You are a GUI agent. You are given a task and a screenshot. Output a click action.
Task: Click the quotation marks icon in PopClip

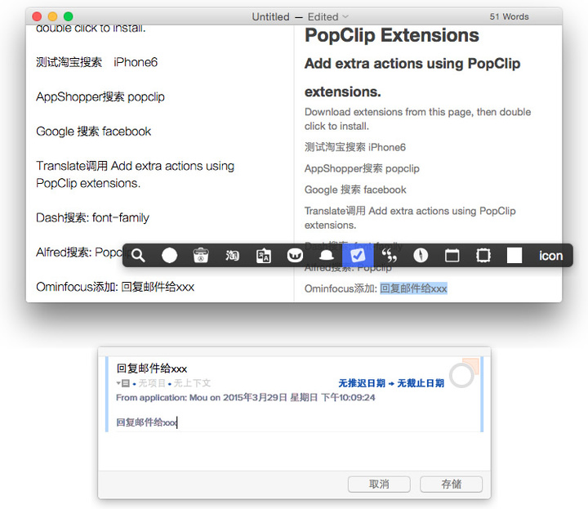390,256
